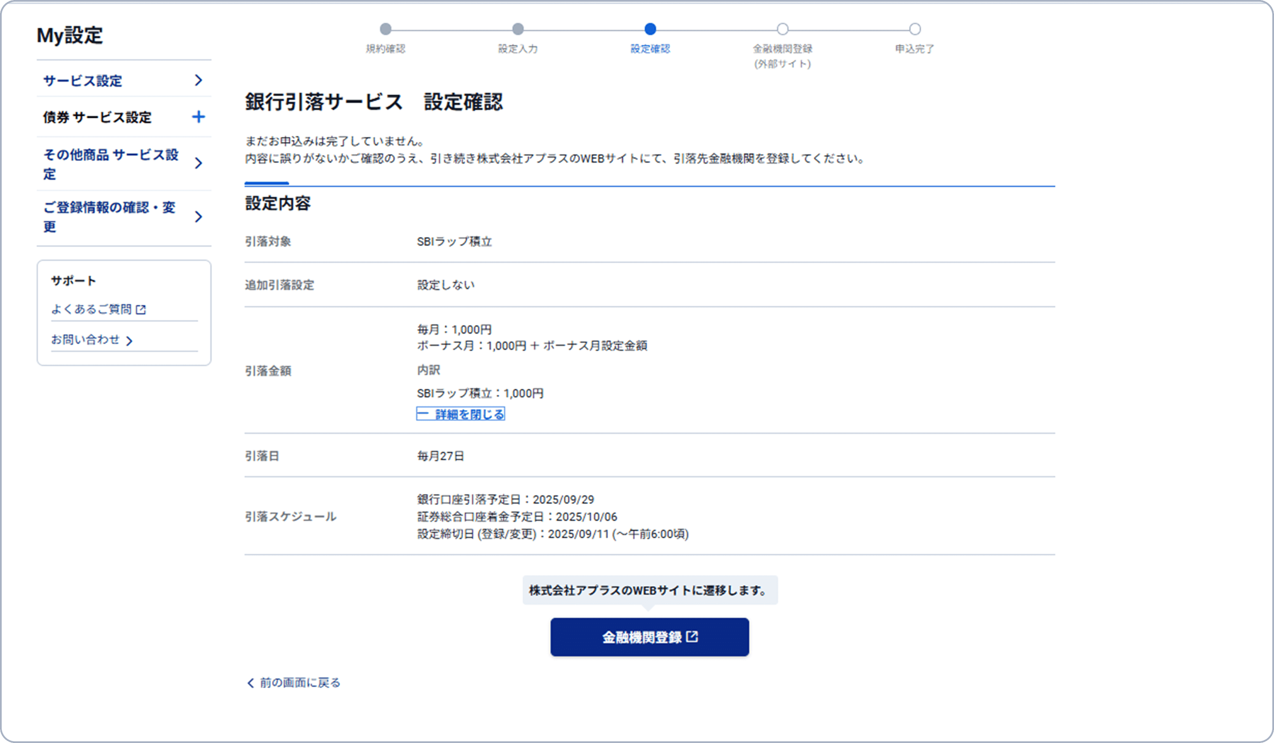
Task: Click external link icon on 金融機関登録 button
Action: [692, 637]
